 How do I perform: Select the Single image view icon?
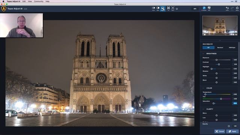[x=163, y=9]
